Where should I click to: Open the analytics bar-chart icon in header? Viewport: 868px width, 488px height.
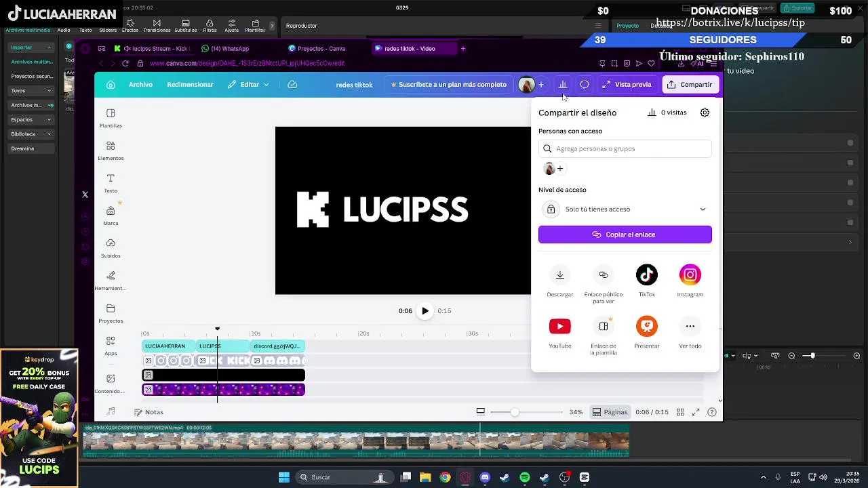pos(562,85)
